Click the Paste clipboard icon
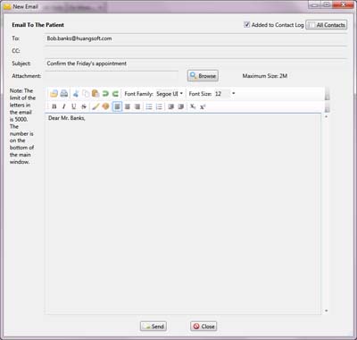 coord(95,94)
